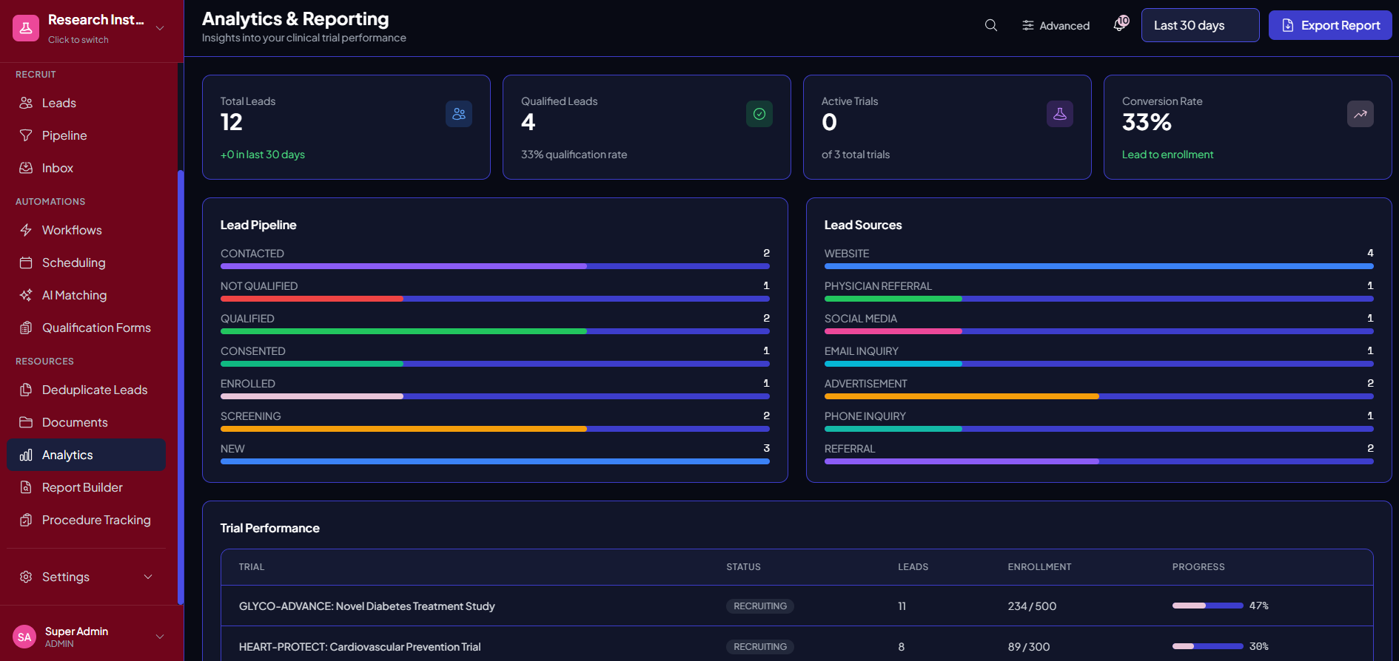1399x661 pixels.
Task: Click the ENROLLMENT column header
Action: point(1039,567)
